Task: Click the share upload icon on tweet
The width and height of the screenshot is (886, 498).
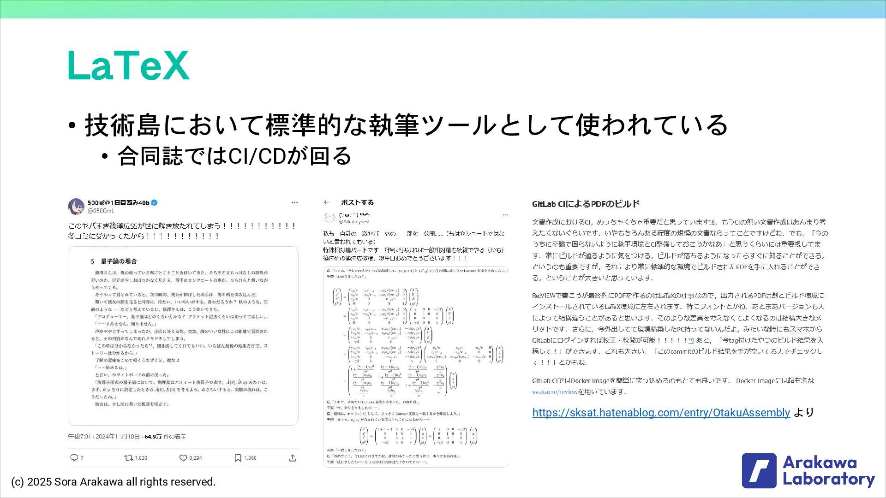Action: tap(293, 458)
